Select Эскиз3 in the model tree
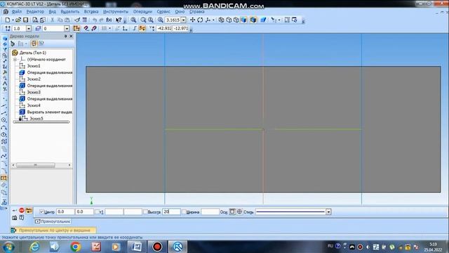This screenshot has height=253, width=449. (34, 92)
